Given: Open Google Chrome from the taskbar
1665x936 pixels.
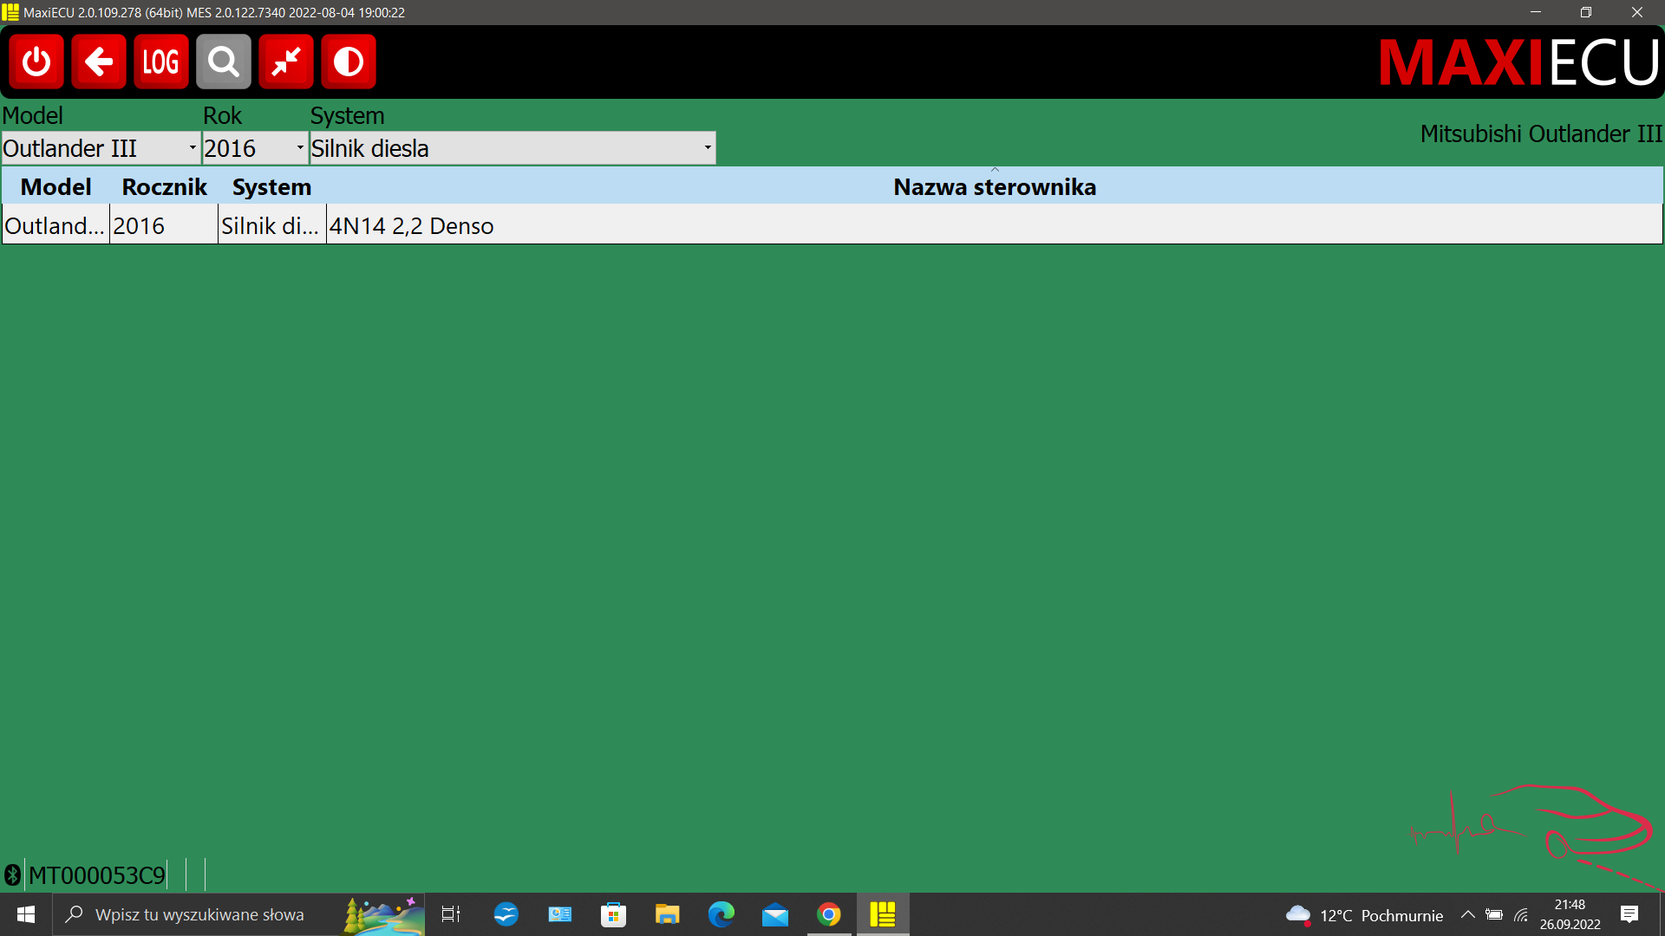Looking at the screenshot, I should 829,914.
